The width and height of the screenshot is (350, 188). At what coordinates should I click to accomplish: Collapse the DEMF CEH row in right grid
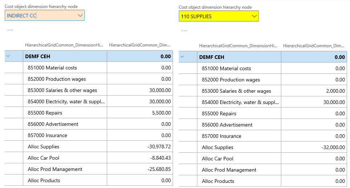[182, 57]
